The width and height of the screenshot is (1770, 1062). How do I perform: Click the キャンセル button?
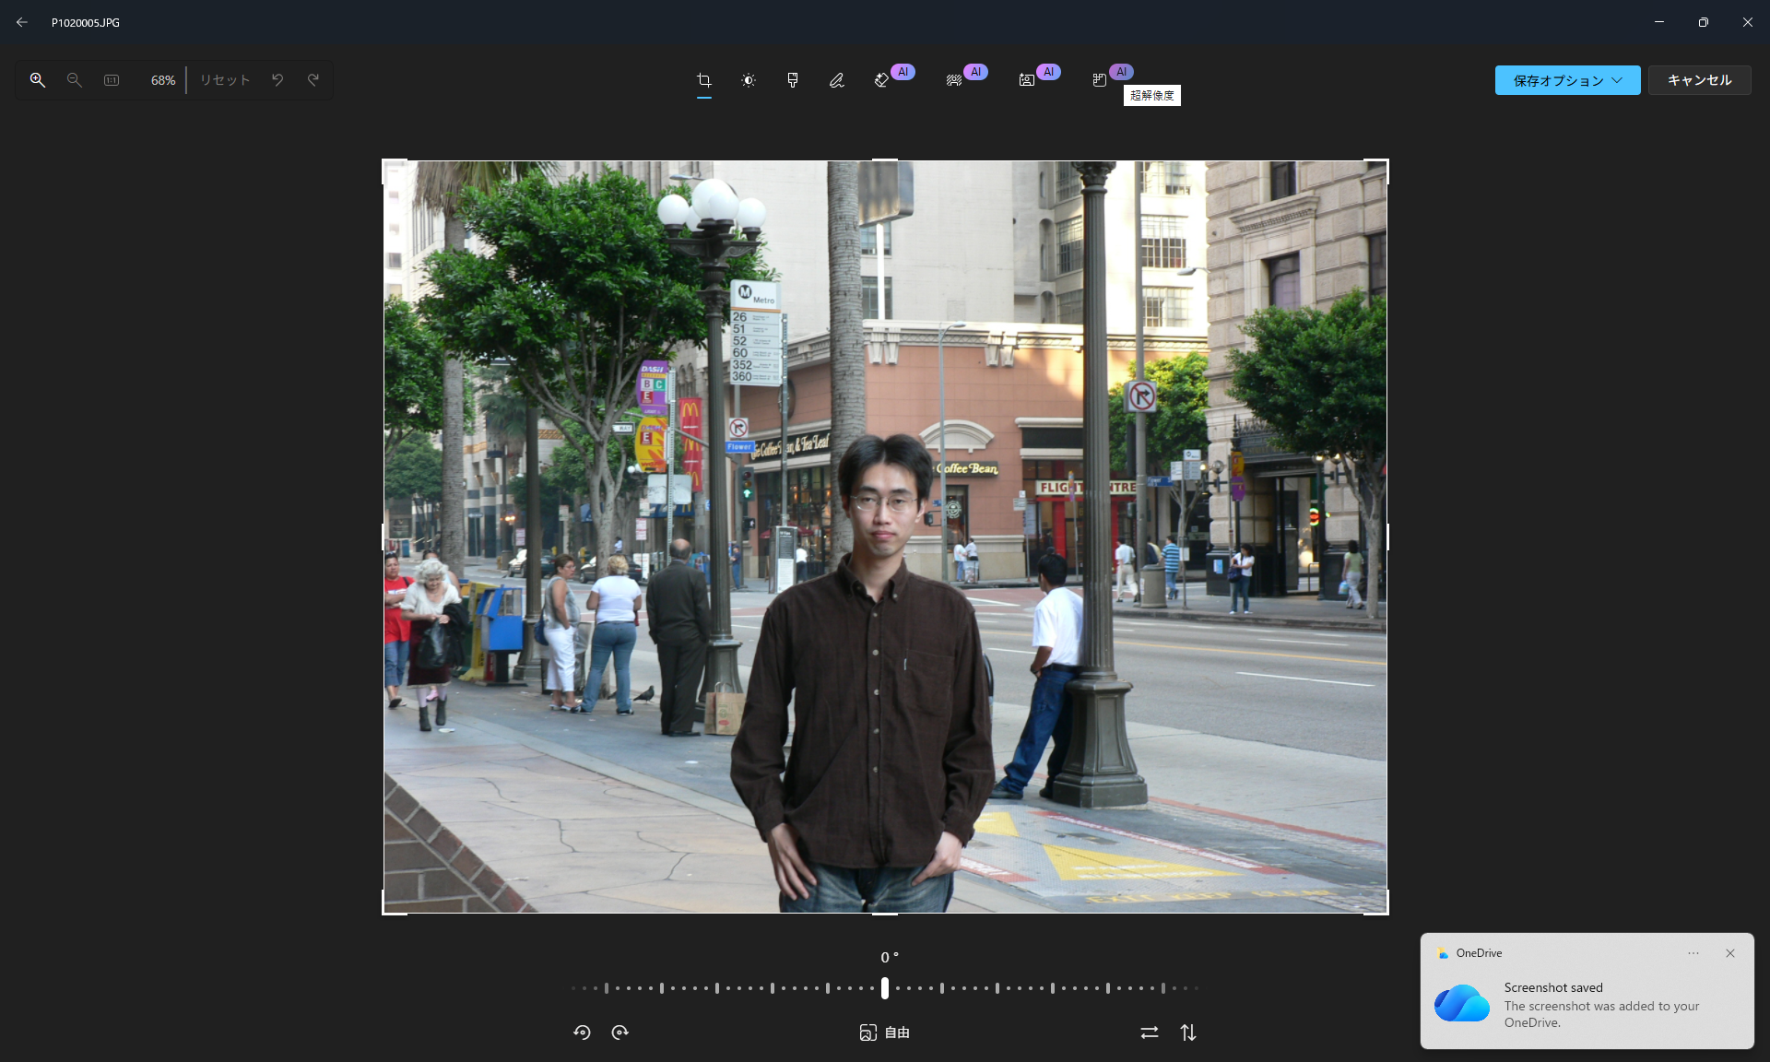[1699, 80]
